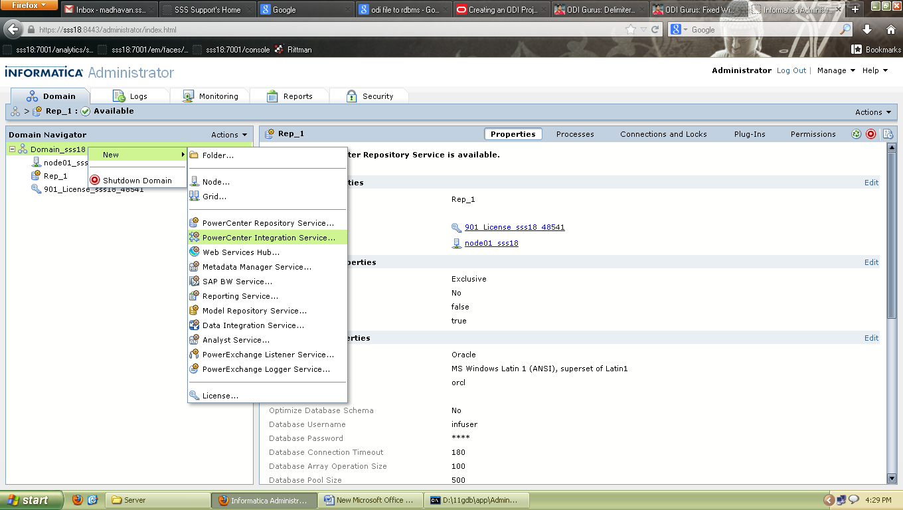
Task: Switch to the Processes view
Action: point(575,134)
